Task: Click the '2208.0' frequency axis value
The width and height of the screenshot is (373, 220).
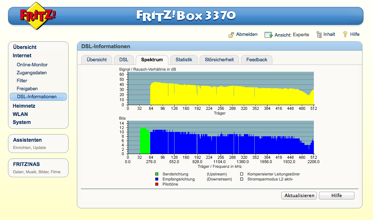Action: (313, 162)
